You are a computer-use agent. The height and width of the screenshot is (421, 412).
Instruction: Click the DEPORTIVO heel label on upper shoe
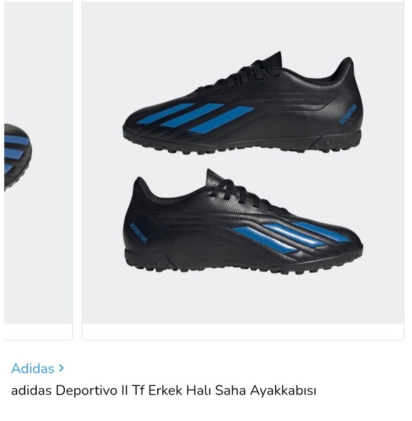pos(348,114)
